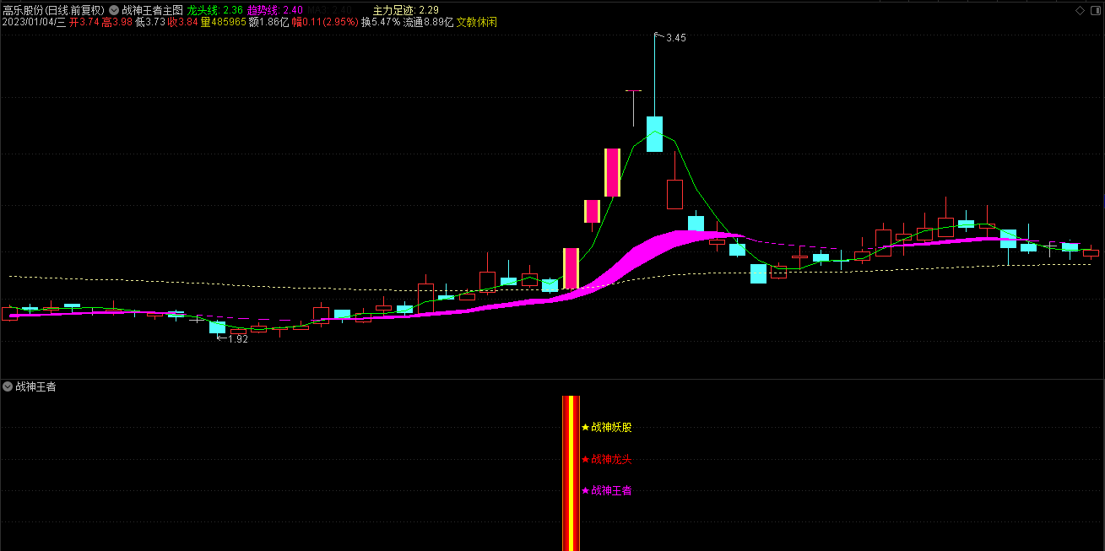Image resolution: width=1105 pixels, height=551 pixels.
Task: Click the diamond icon at top right
Action: tap(1080, 10)
